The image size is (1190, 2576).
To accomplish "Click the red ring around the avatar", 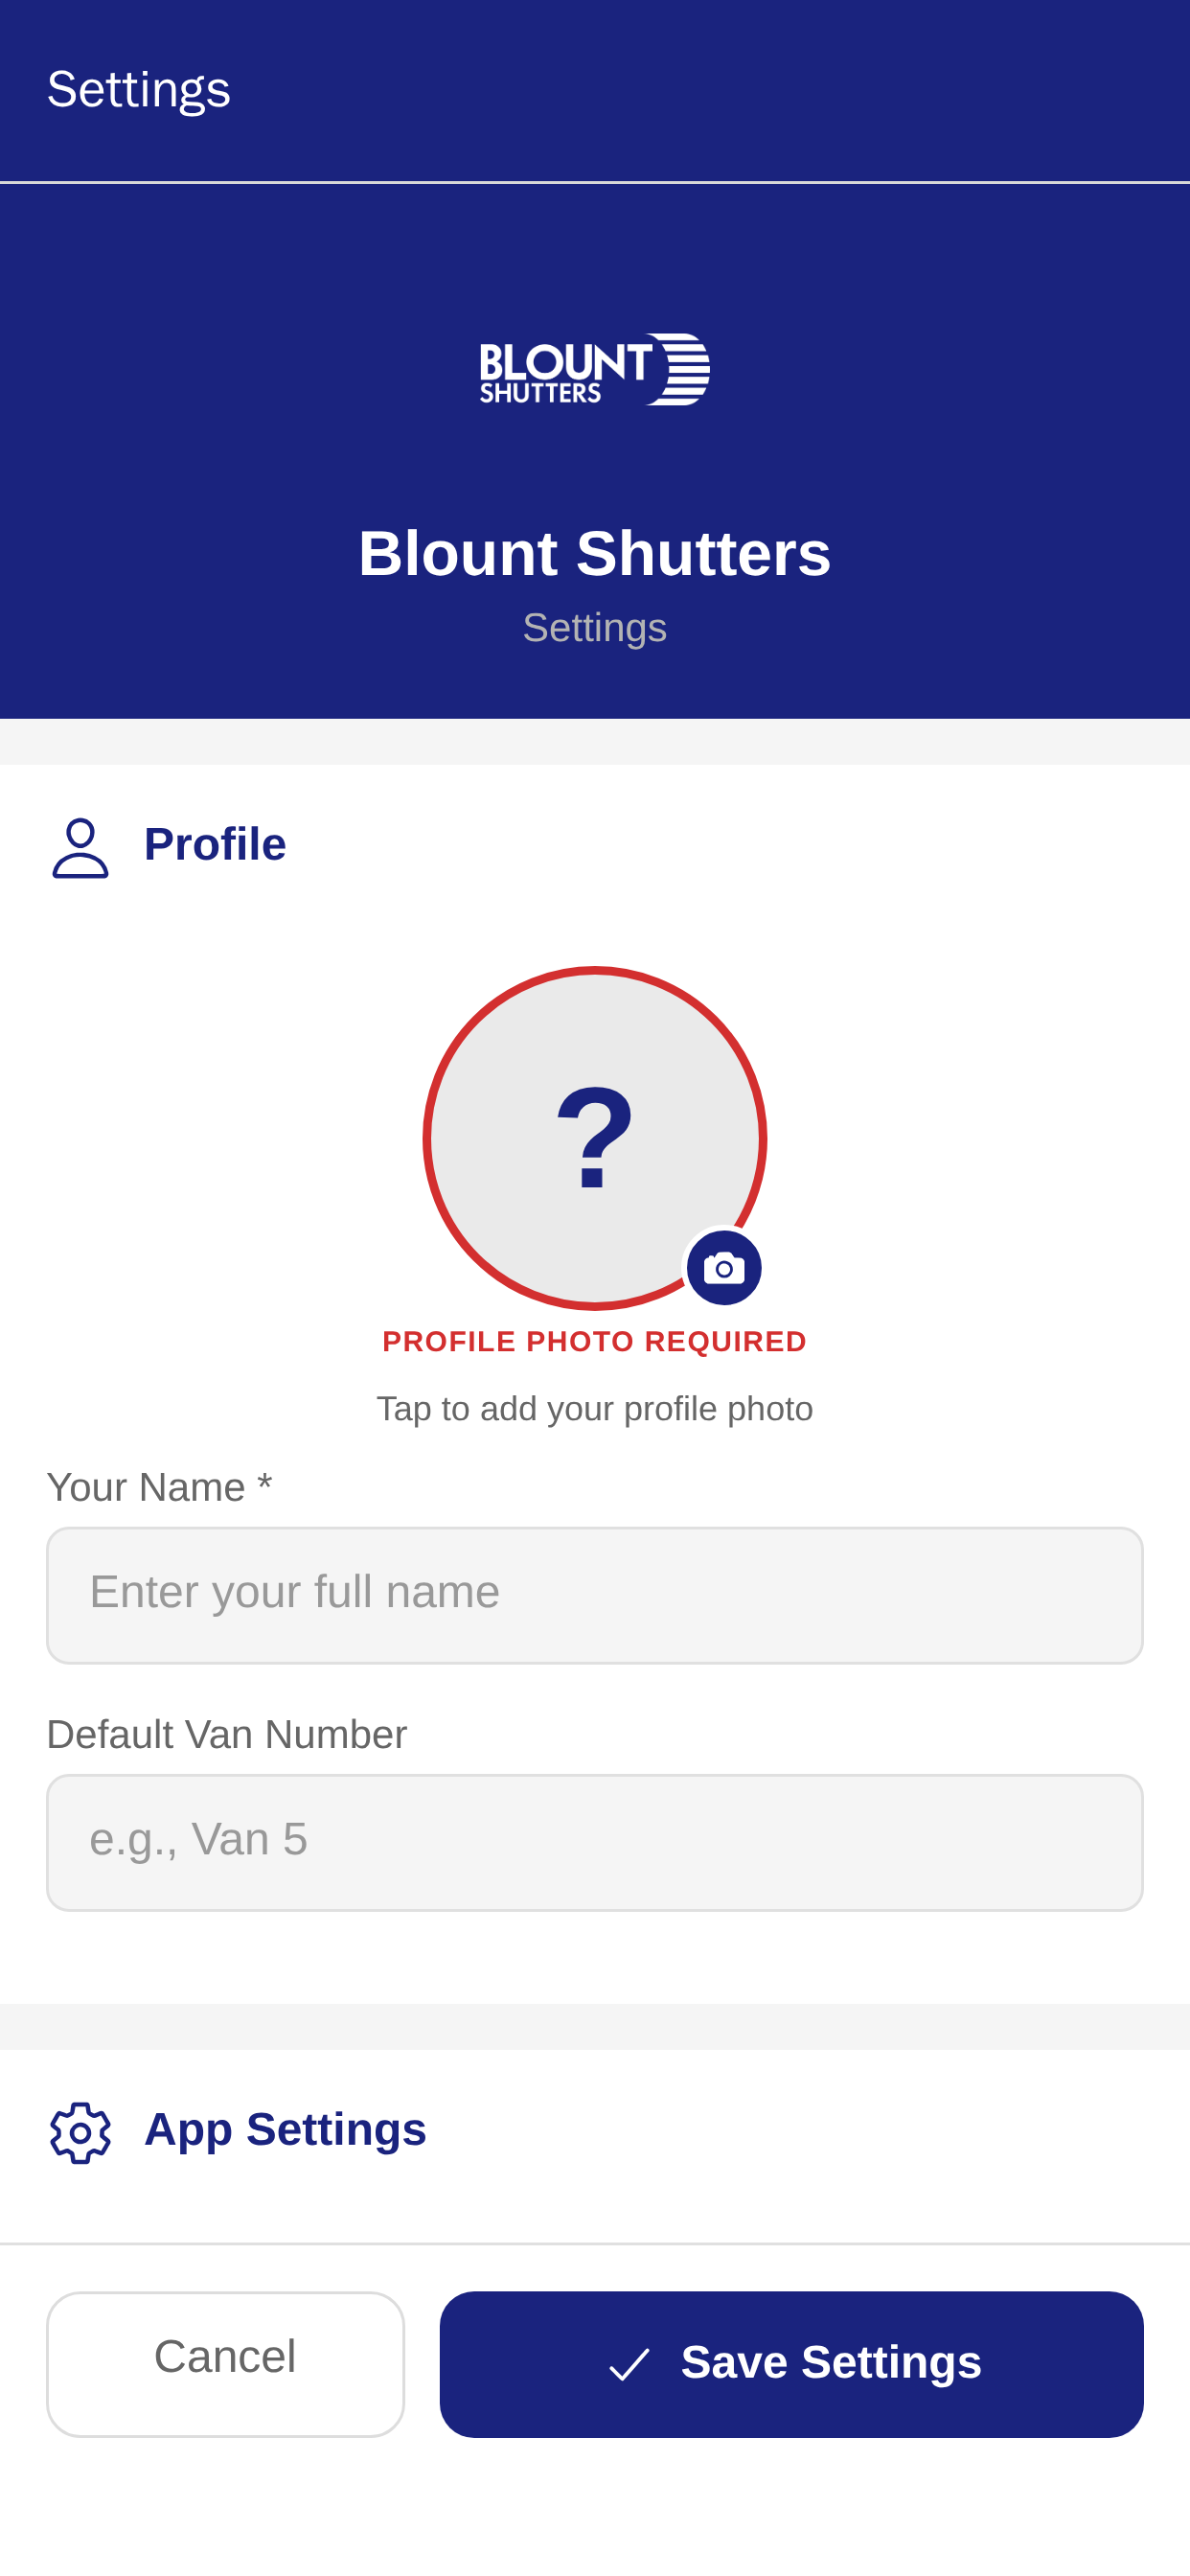I will coord(595,970).
